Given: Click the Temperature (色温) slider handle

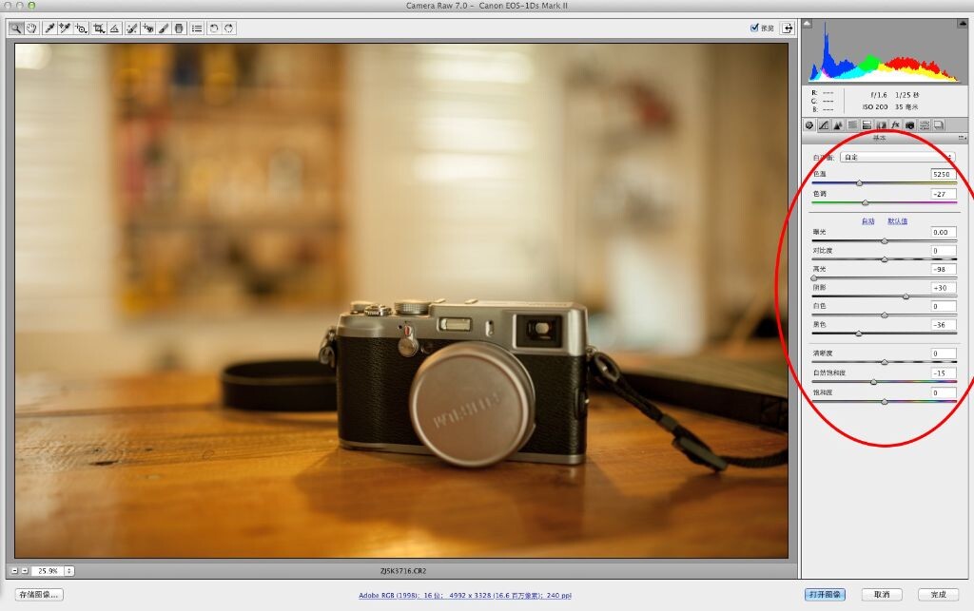Looking at the screenshot, I should 860,183.
